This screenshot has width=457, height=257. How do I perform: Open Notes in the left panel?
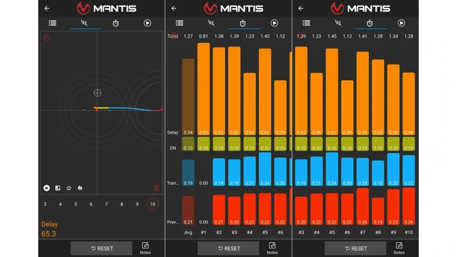pyautogui.click(x=145, y=248)
